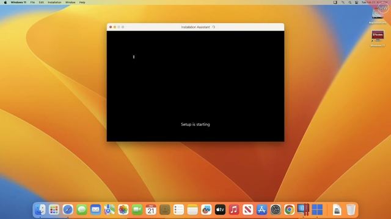Launch the App Store
This screenshot has height=219, width=391.
[x=261, y=210]
